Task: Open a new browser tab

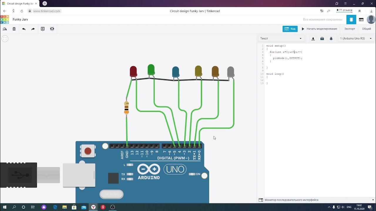Action: click(x=45, y=4)
